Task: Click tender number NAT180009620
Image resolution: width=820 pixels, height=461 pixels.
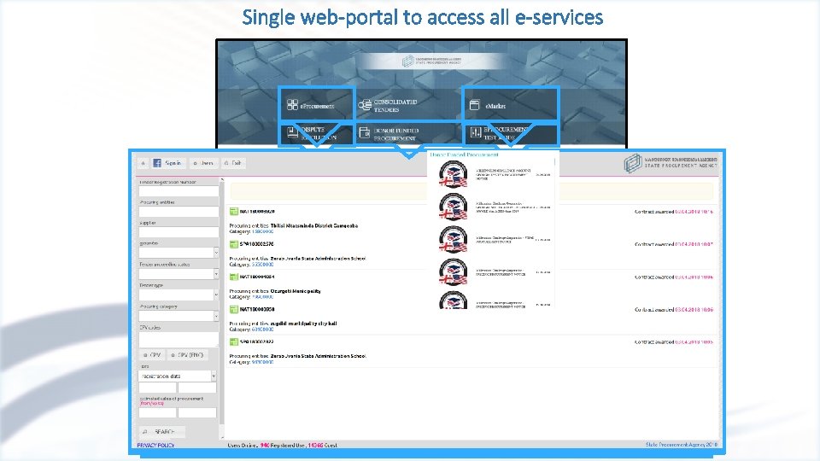Action: coord(257,212)
